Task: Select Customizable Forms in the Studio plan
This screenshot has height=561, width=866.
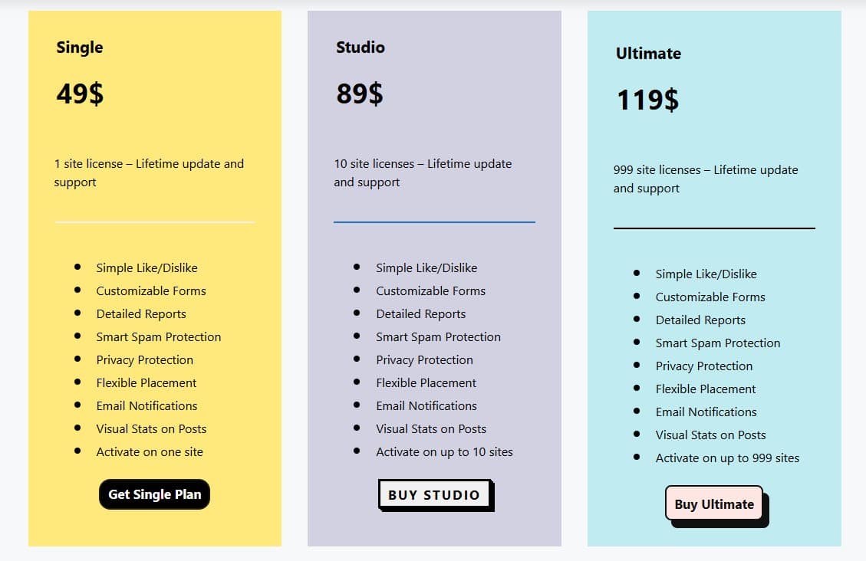Action: pyautogui.click(x=430, y=290)
